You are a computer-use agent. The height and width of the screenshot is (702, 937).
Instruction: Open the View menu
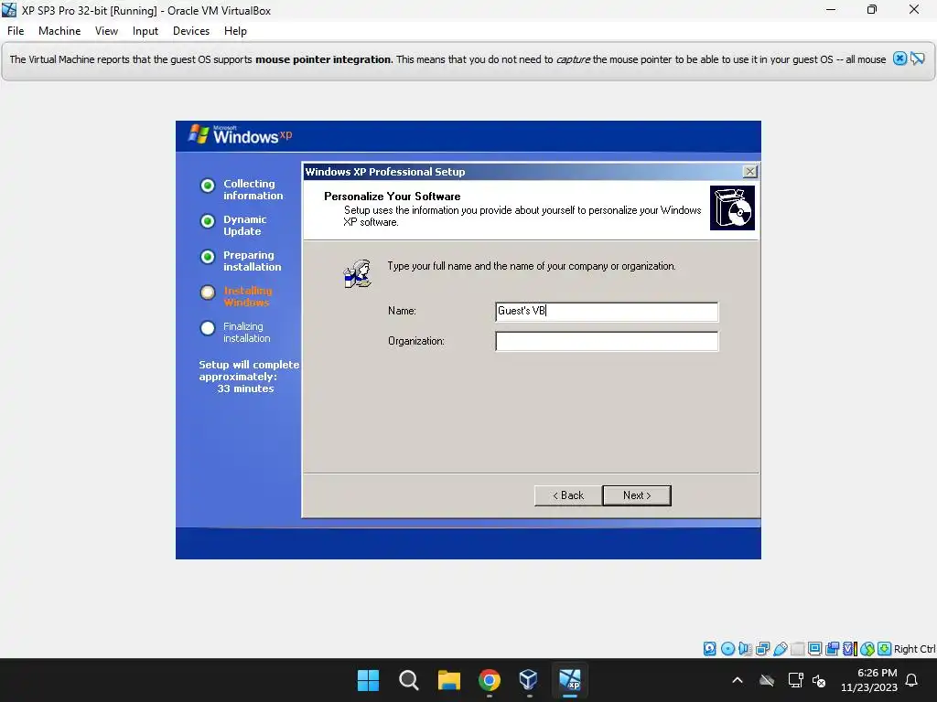pyautogui.click(x=106, y=31)
